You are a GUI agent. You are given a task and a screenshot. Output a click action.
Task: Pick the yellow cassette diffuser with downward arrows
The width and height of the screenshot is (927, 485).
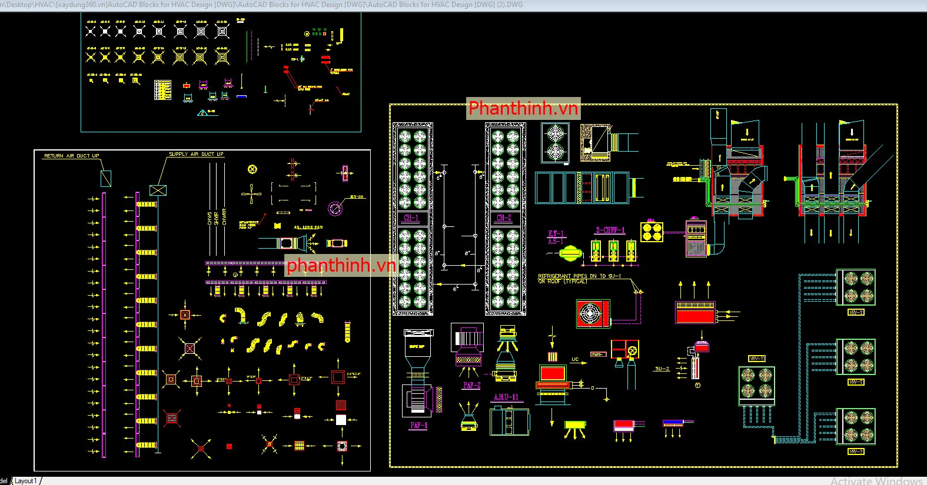575,429
